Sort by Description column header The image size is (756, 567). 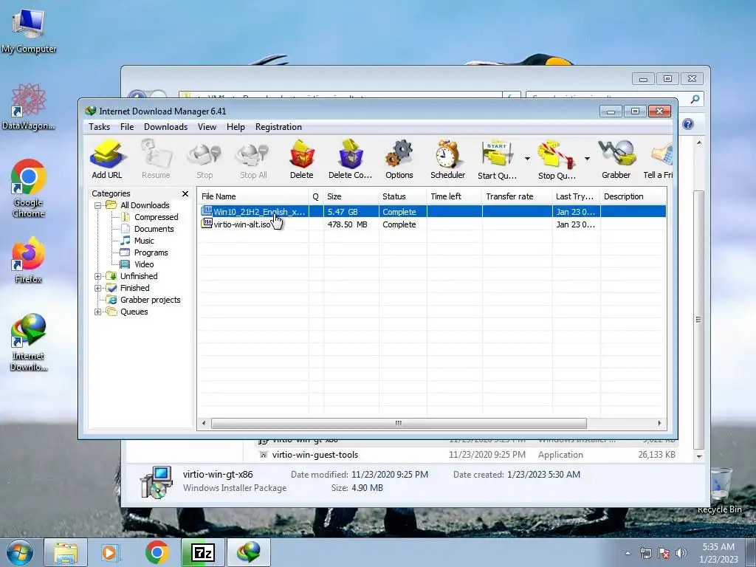(x=633, y=196)
